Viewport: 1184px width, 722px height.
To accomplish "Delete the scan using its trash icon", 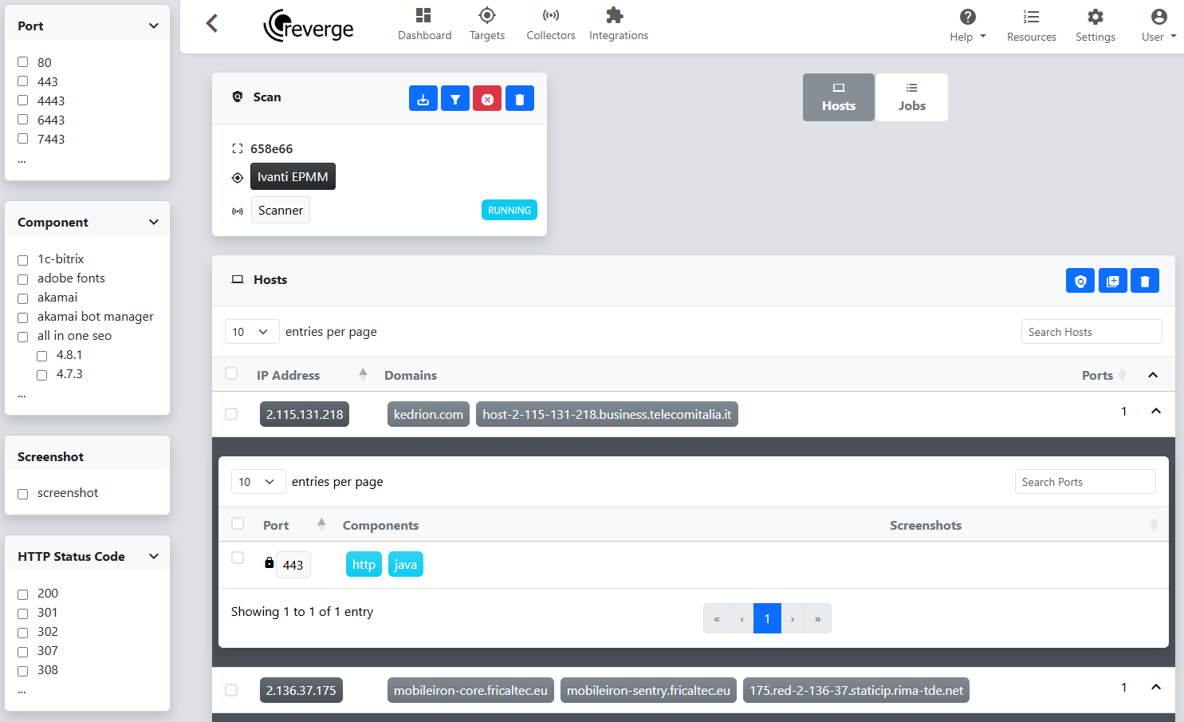I will 520,99.
